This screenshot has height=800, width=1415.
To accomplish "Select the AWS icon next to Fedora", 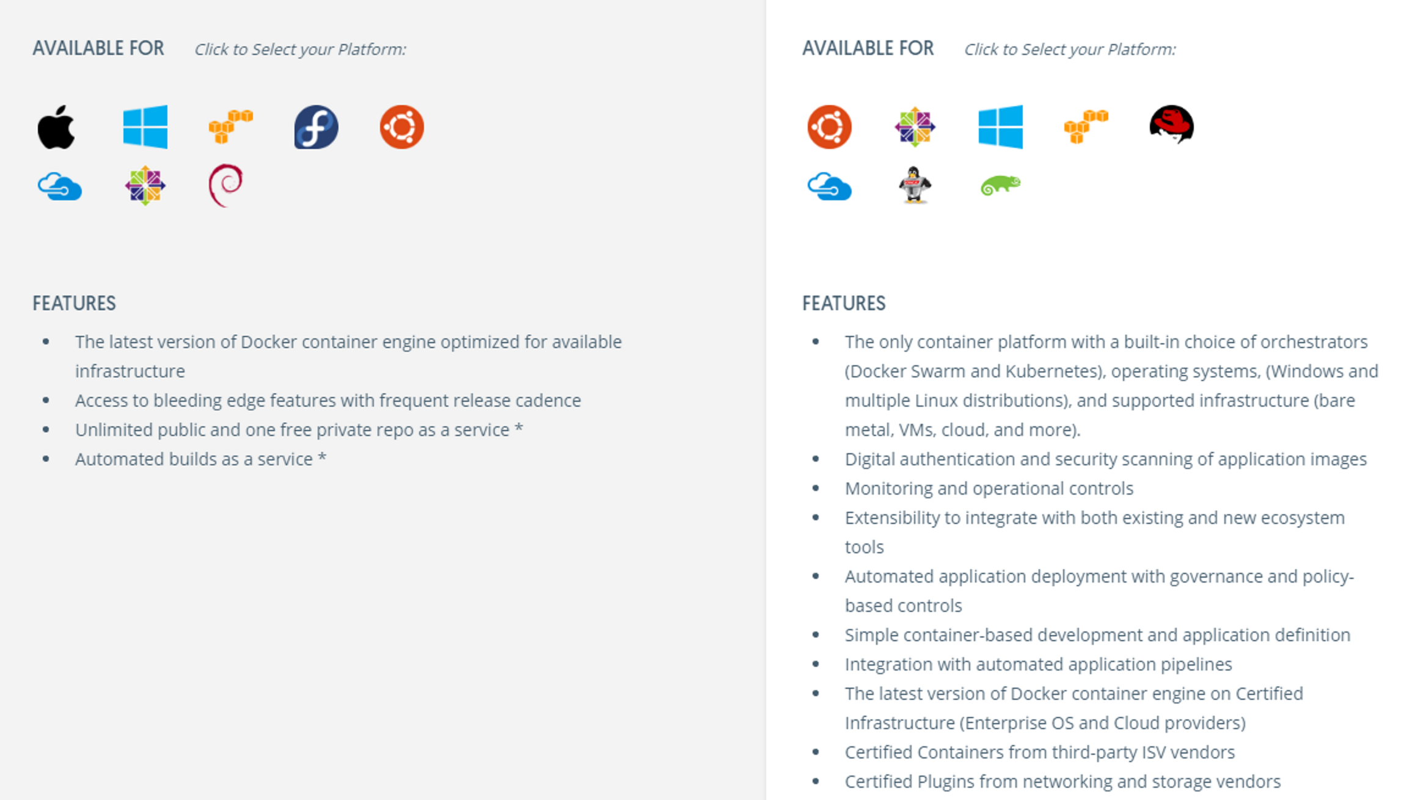I will click(x=231, y=126).
